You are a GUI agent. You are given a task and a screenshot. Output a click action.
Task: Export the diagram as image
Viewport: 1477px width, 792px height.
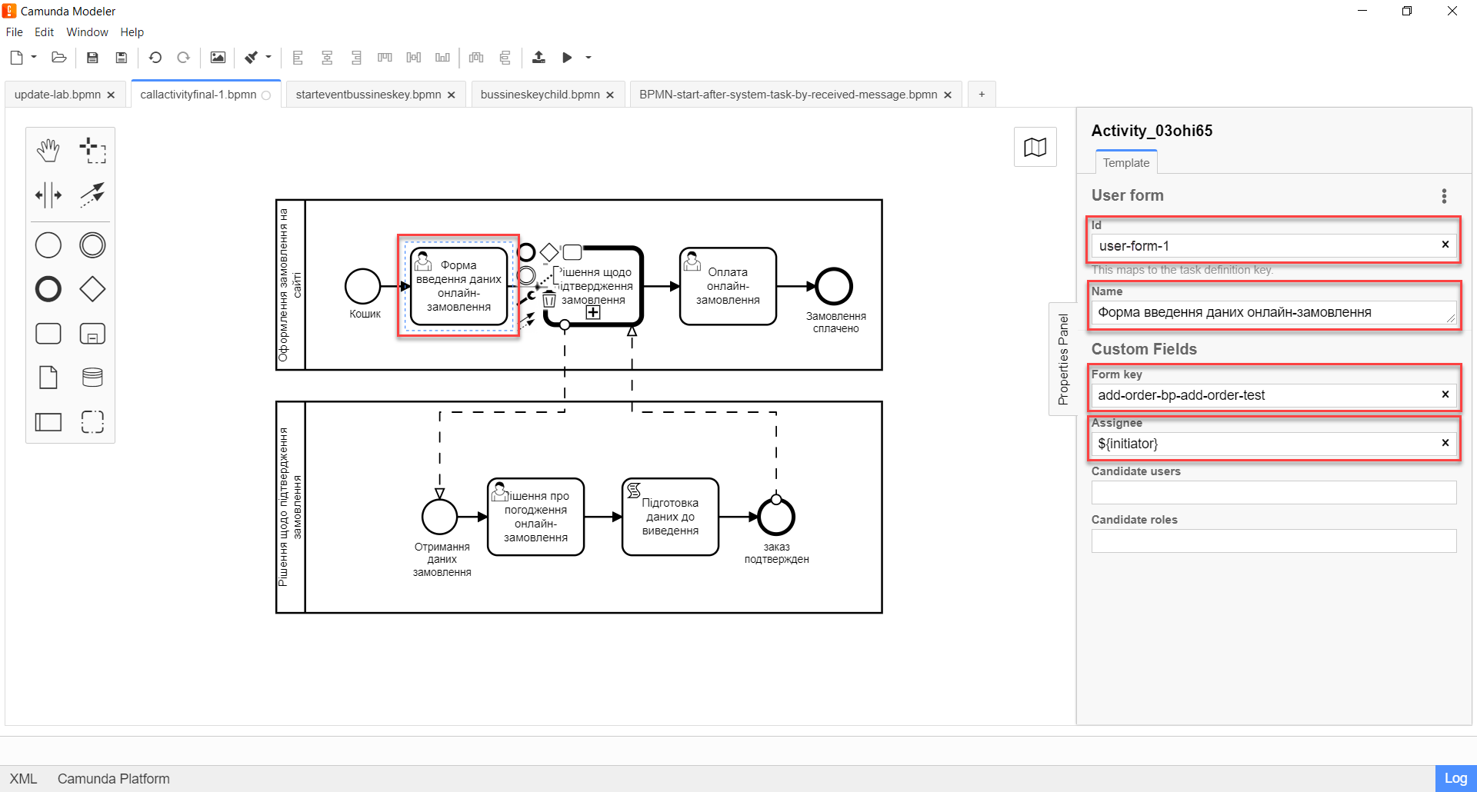[218, 58]
